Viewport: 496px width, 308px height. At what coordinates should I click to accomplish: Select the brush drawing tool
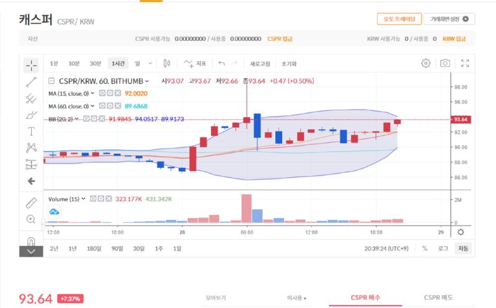pyautogui.click(x=32, y=115)
